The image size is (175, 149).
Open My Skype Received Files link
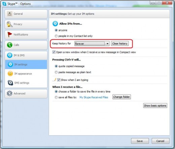(x=94, y=97)
